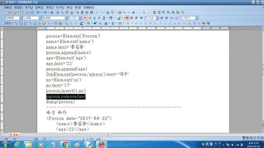Toggle justified paragraph alignment
This screenshot has height=148, width=264.
pos(127,18)
